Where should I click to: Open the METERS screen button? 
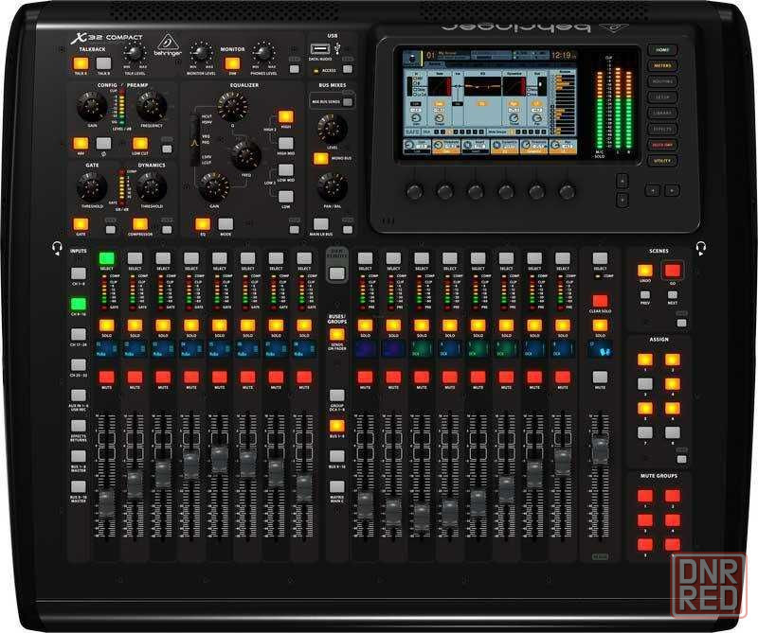662,65
